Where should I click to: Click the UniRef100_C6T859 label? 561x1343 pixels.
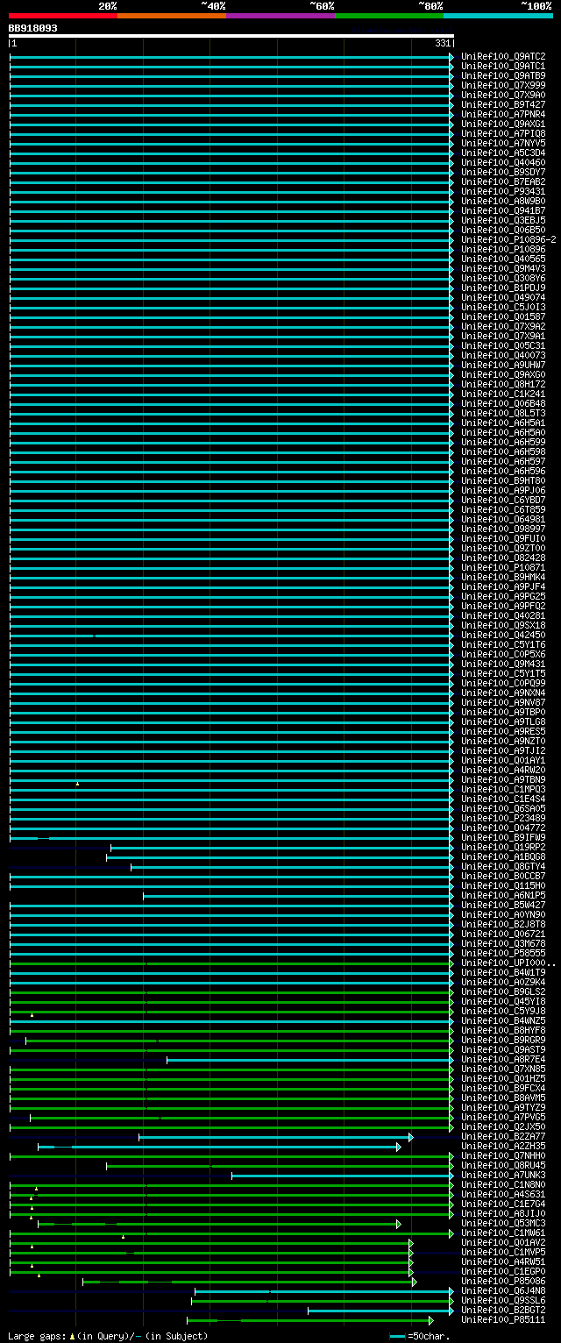click(x=503, y=510)
